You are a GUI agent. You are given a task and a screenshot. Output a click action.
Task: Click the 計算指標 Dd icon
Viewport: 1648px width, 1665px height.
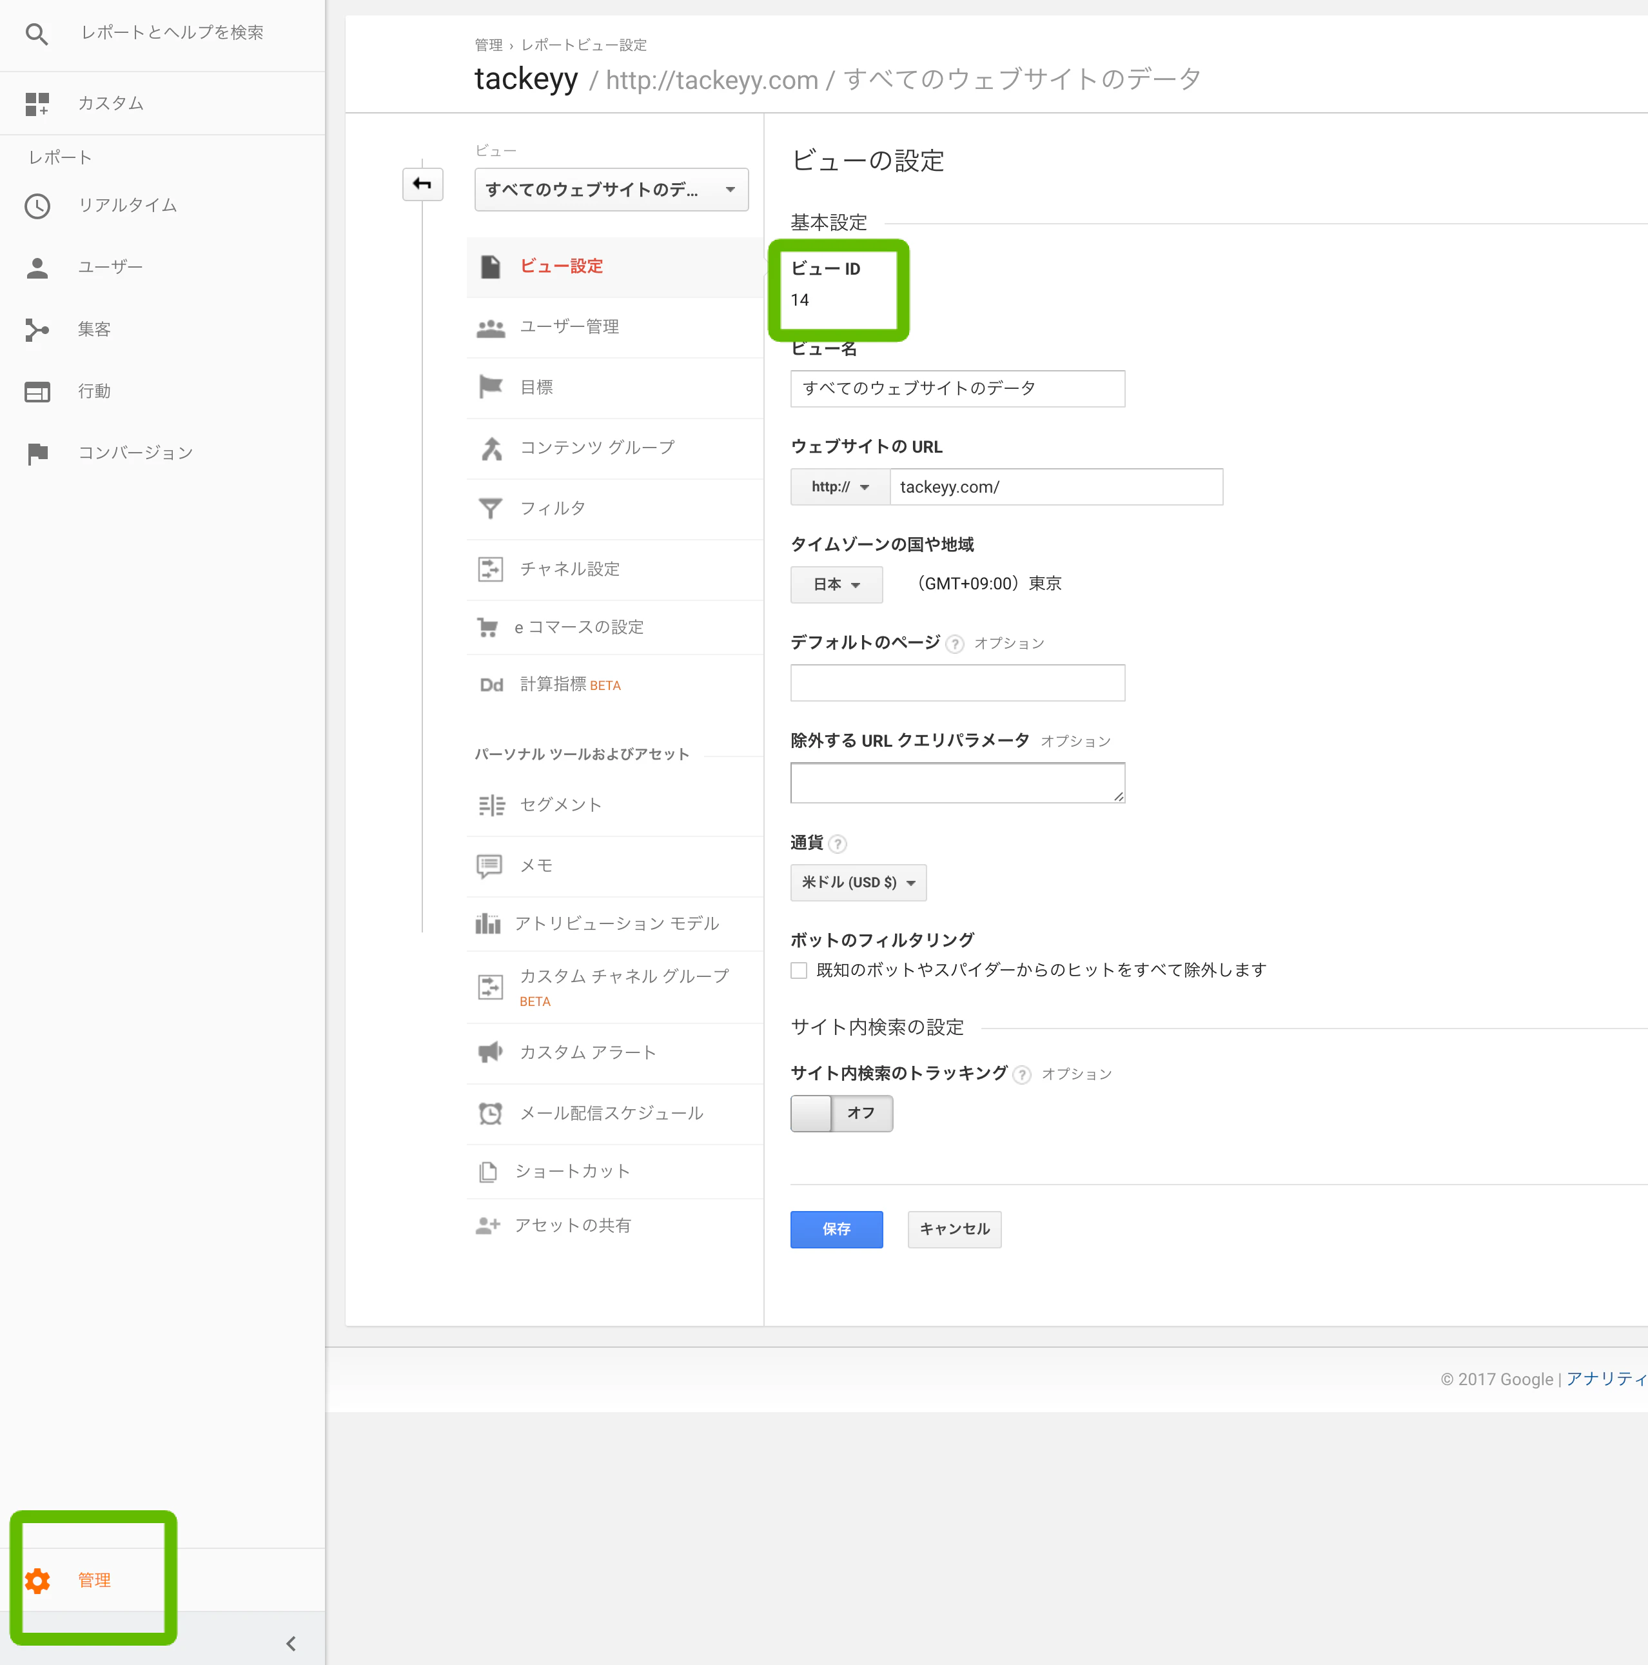coord(491,685)
